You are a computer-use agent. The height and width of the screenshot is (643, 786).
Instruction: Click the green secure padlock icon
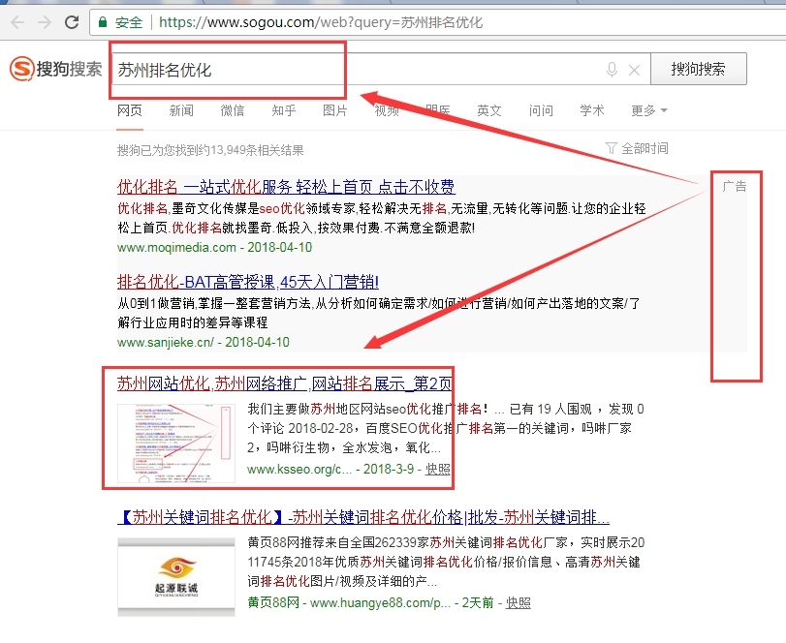tap(103, 22)
